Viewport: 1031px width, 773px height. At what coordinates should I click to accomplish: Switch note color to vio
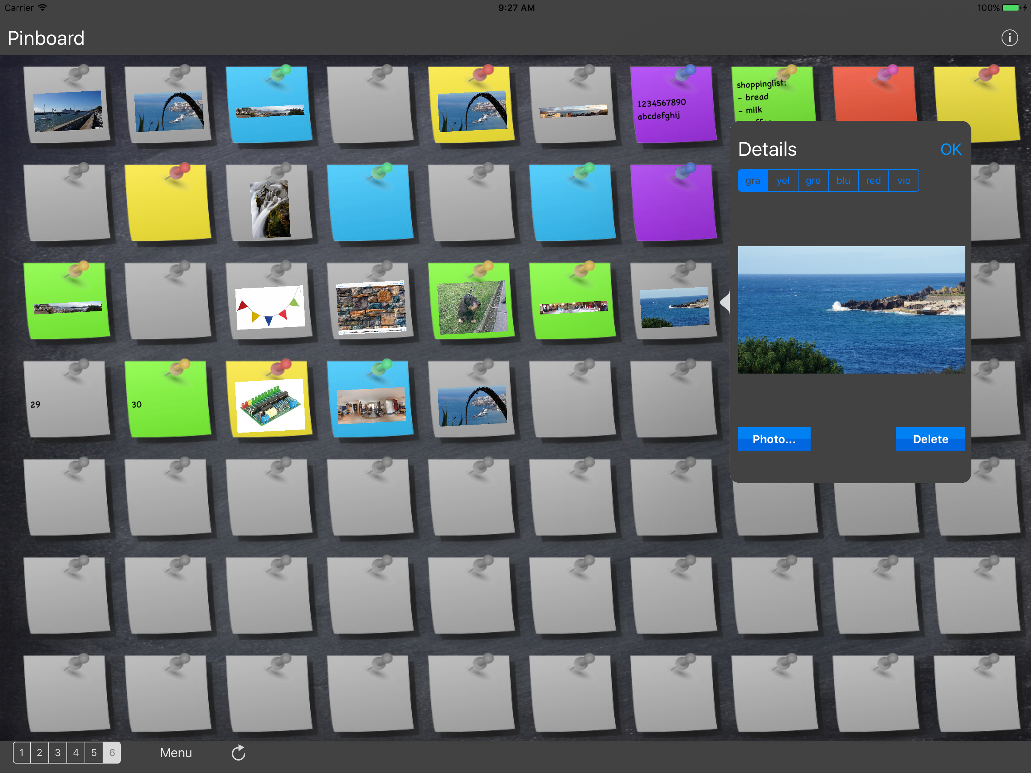click(x=903, y=180)
